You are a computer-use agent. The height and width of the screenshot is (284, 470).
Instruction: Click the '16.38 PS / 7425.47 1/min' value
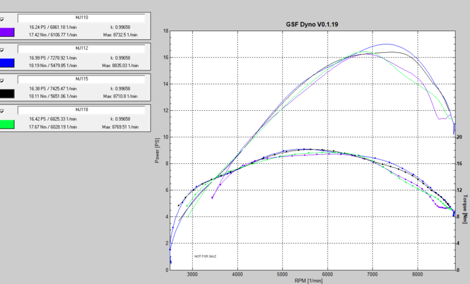click(53, 89)
